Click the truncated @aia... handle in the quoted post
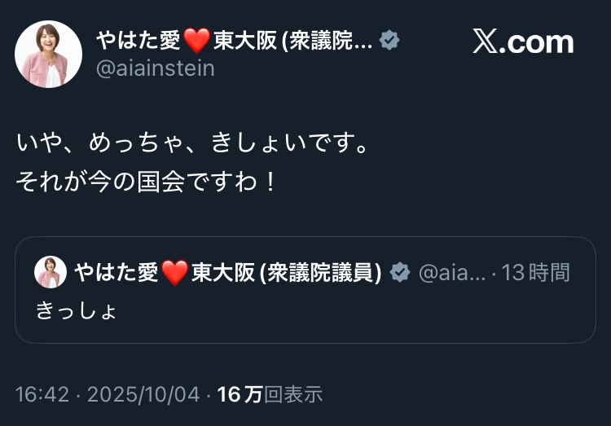 [x=451, y=273]
